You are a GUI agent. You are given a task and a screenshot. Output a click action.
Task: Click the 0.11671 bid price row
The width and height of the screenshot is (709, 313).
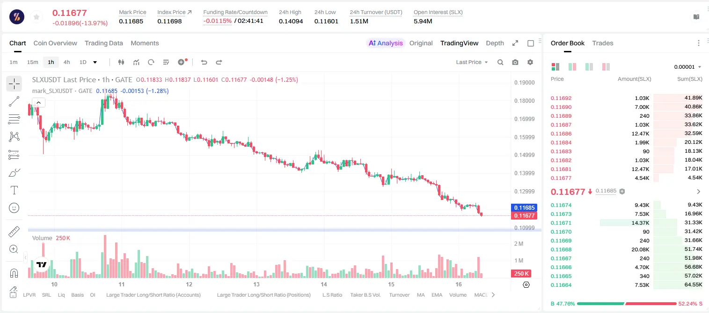[626, 223]
